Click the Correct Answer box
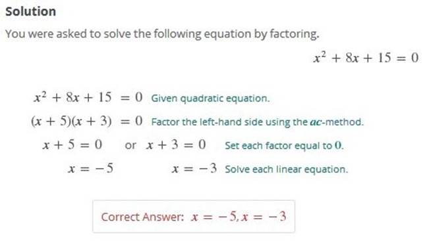This screenshot has width=429, height=241. coord(194,217)
